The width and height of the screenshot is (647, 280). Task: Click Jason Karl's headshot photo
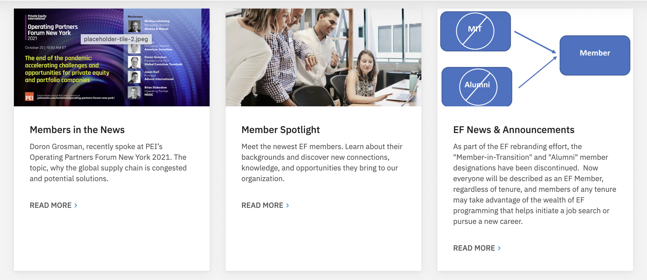tap(134, 77)
